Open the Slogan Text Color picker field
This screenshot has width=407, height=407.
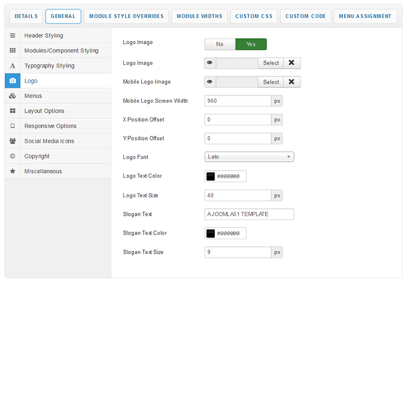pos(230,233)
